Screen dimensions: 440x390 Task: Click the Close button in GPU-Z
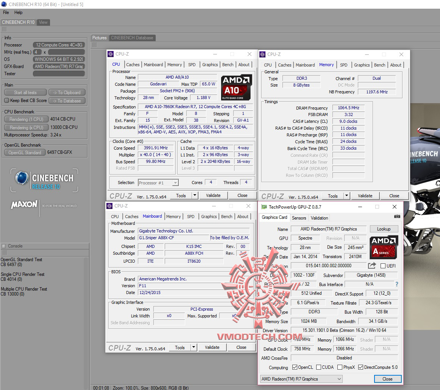(387, 379)
